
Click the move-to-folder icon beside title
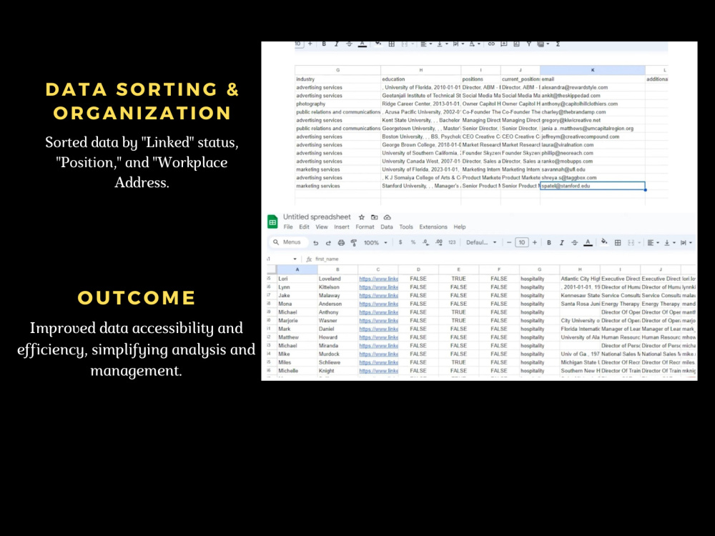[x=375, y=217]
